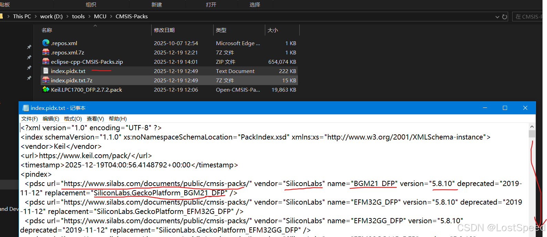This screenshot has width=547, height=237.
Task: Click the 新建 ribbon group label
Action: point(157,4)
